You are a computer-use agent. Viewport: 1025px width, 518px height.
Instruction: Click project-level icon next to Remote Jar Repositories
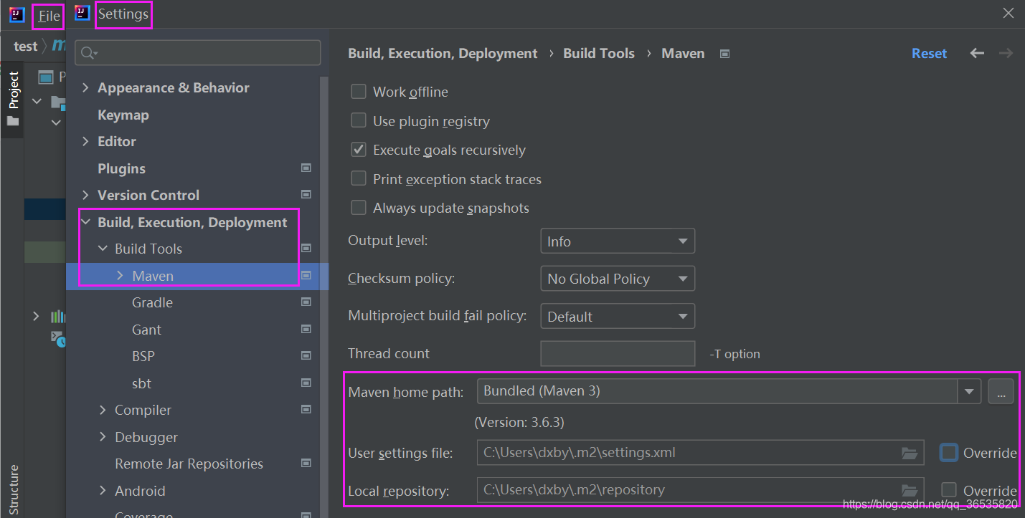(306, 463)
